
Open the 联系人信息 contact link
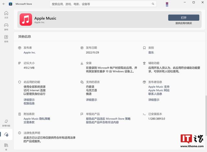pyautogui.click(x=155, y=94)
